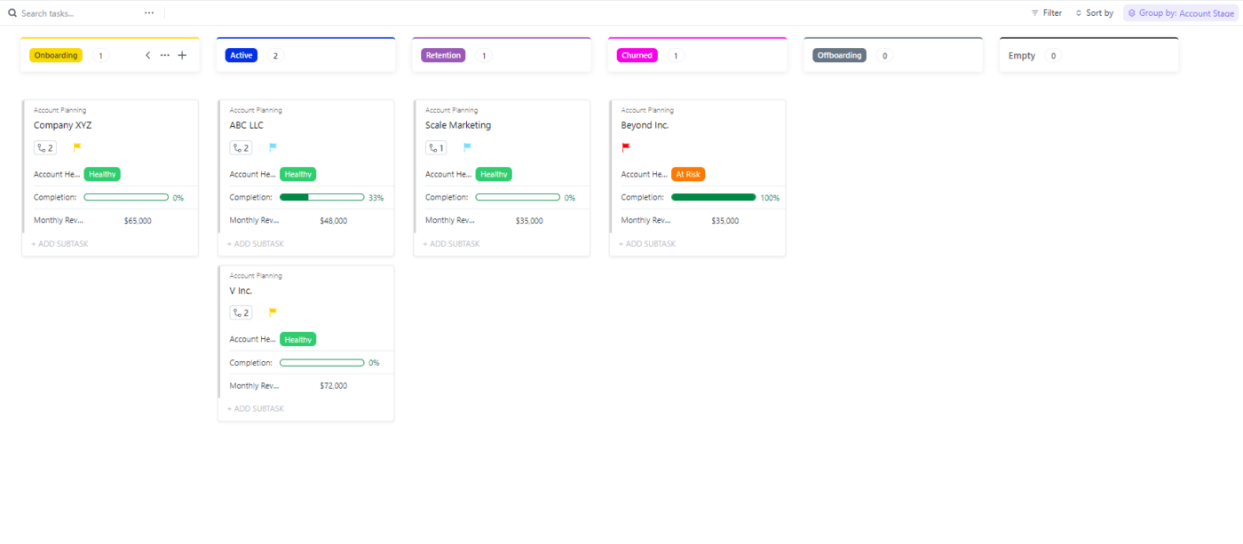
Task: Open the Group by: Account Stage dropdown
Action: pyautogui.click(x=1179, y=13)
